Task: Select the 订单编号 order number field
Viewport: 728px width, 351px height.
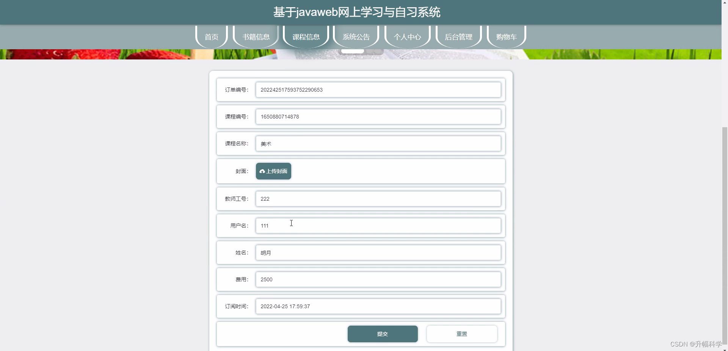Action: point(378,90)
